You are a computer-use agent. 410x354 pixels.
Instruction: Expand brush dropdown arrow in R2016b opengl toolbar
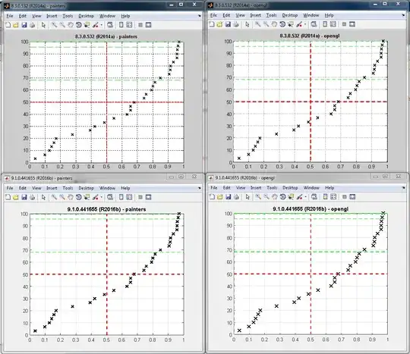[x=305, y=197]
